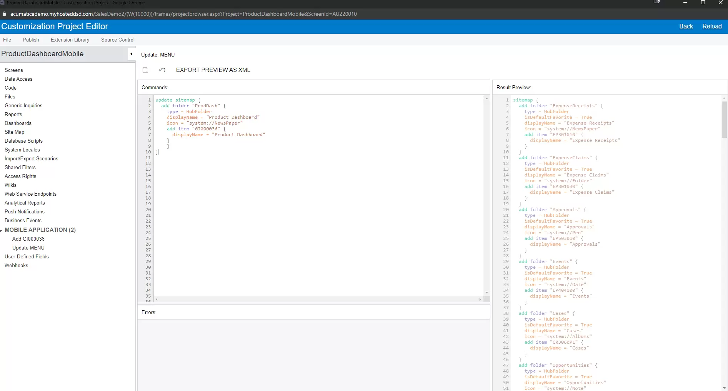Click EXPORT PREVIEW AS XML button
The image size is (728, 391).
point(213,70)
